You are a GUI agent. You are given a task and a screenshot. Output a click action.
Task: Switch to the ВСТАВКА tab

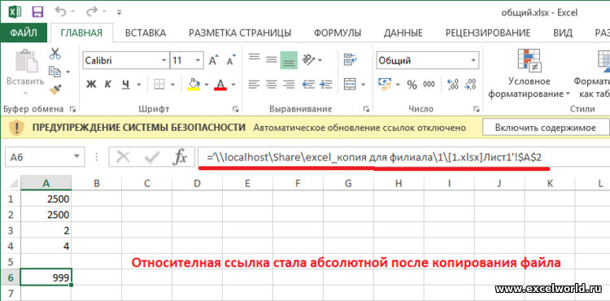[x=145, y=33]
